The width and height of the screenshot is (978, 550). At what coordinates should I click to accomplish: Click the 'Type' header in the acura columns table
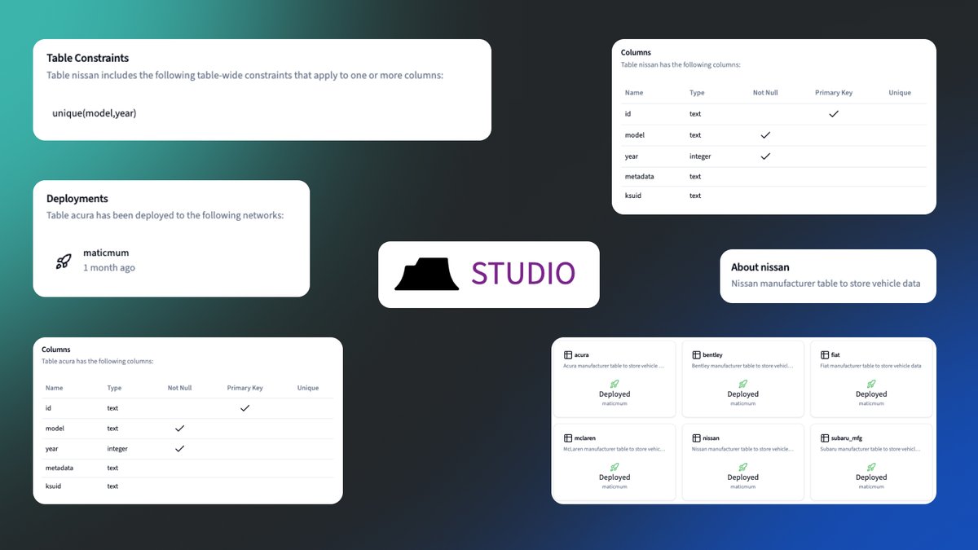(114, 388)
